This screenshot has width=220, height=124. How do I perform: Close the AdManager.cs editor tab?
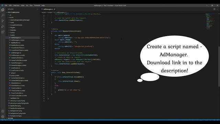pyautogui.click(x=55, y=9)
